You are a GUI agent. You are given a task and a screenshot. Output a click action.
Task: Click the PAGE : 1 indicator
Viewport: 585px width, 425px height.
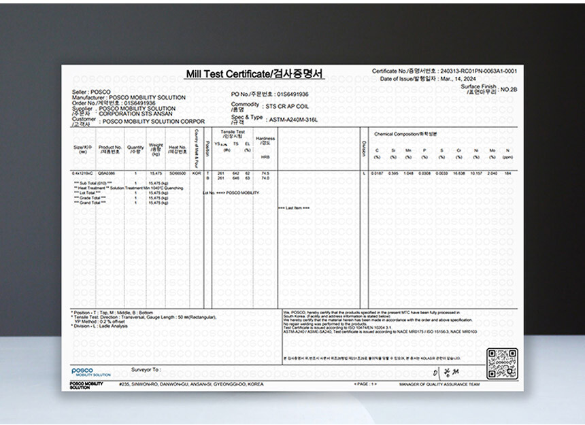[365, 384]
